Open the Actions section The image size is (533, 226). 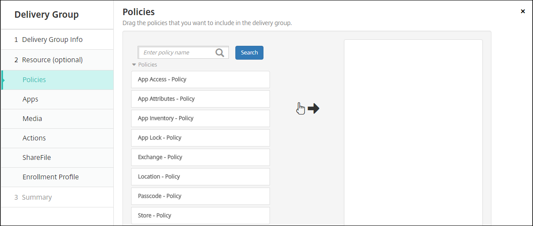pyautogui.click(x=34, y=138)
